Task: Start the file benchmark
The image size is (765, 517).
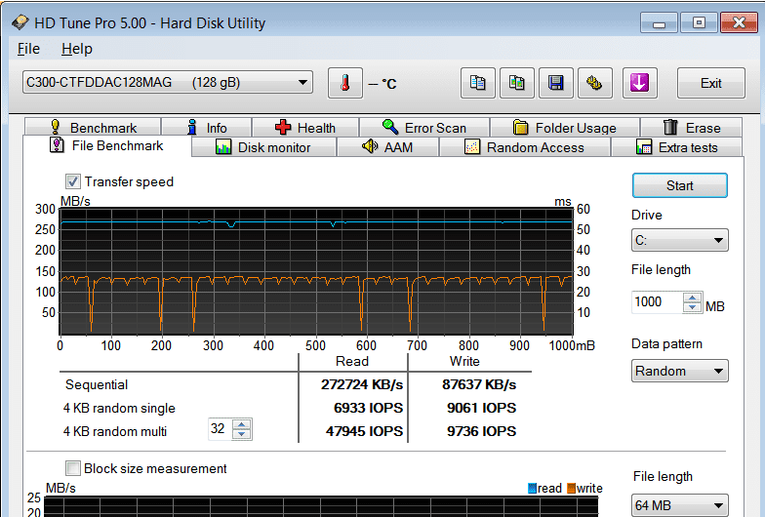Action: tap(679, 185)
